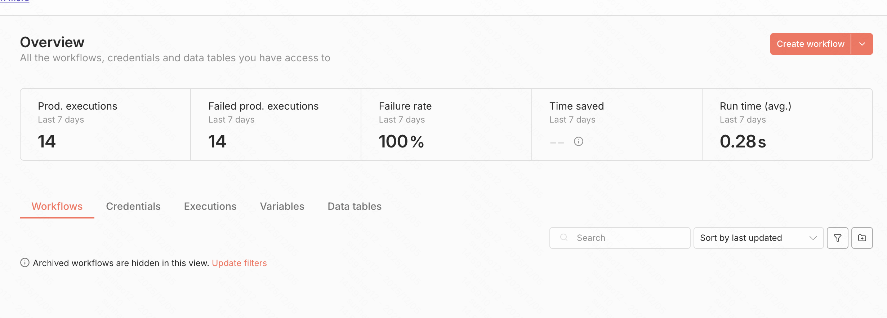Go to the Executions tab
Screen dimensions: 887x318
click(x=210, y=206)
